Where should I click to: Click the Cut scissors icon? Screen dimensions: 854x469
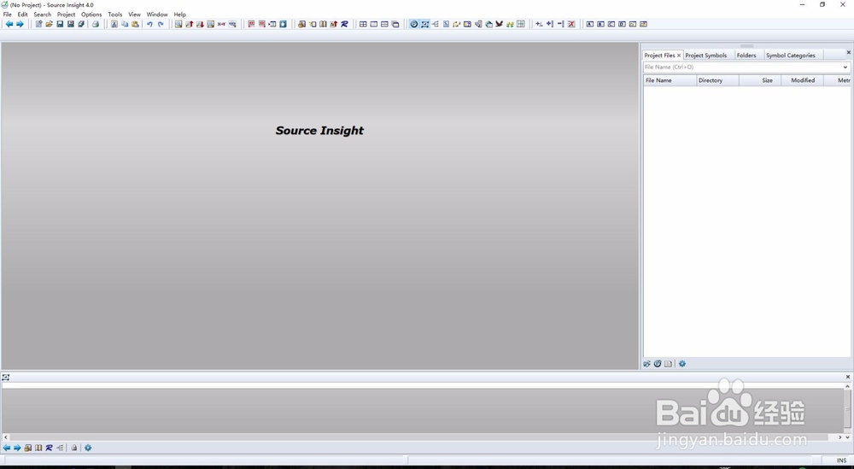[114, 24]
